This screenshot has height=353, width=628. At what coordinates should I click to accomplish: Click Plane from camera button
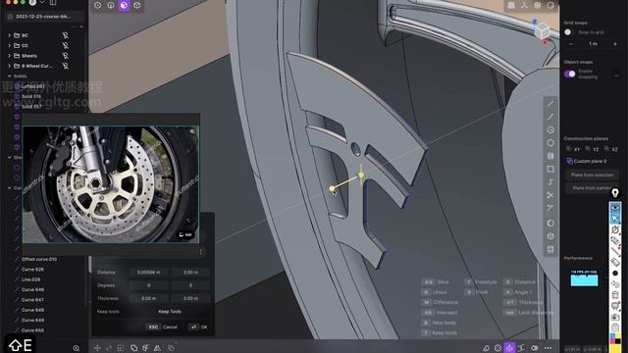[x=592, y=187]
